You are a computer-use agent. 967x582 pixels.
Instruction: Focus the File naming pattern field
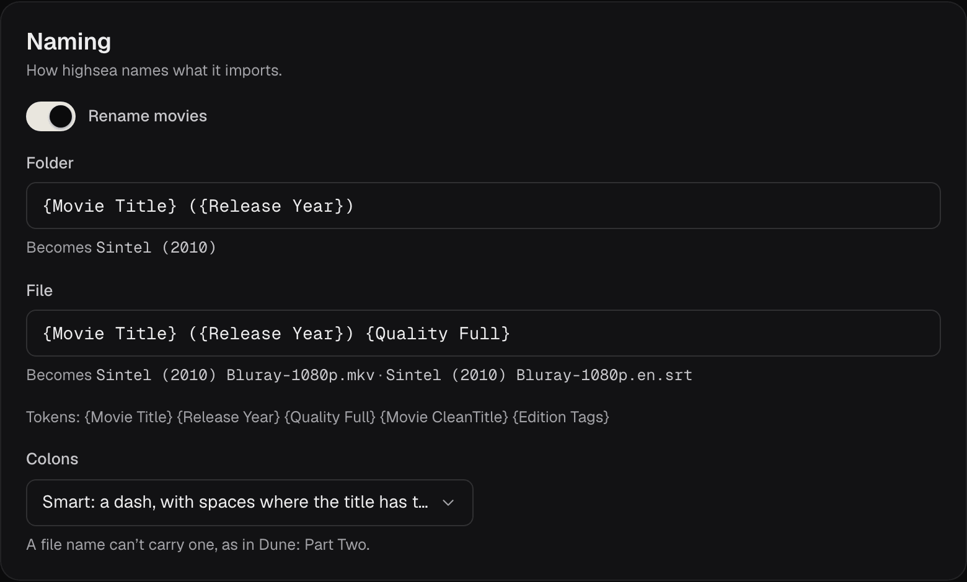click(483, 333)
